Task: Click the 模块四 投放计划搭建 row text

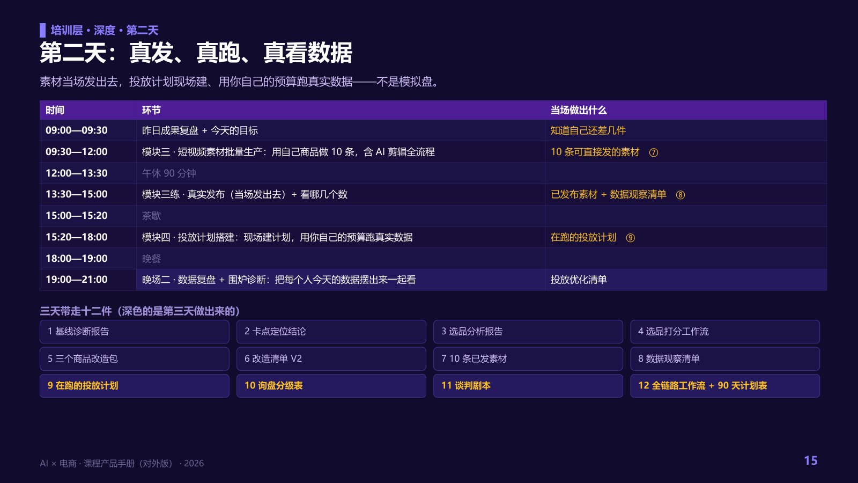Action: pyautogui.click(x=277, y=237)
